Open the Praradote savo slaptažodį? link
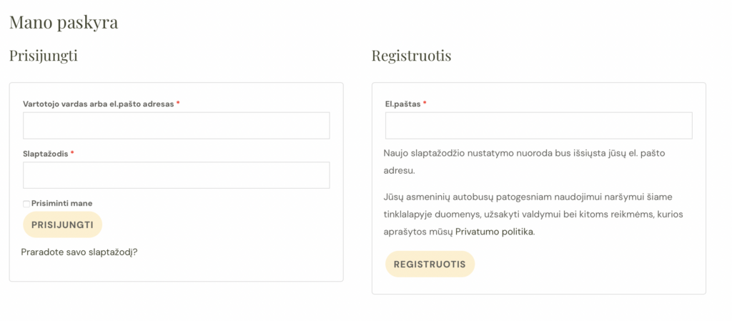The width and height of the screenshot is (732, 321). click(x=79, y=252)
